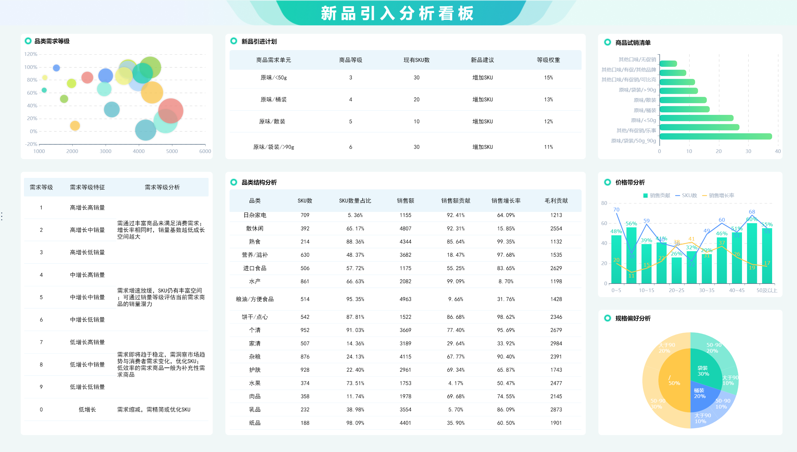Select the 原味/桶装 row in plan table
The height and width of the screenshot is (452, 797).
(273, 99)
